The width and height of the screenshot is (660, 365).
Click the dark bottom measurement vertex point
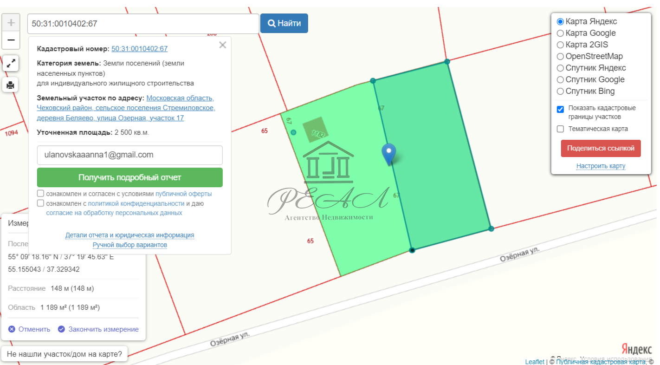click(412, 250)
